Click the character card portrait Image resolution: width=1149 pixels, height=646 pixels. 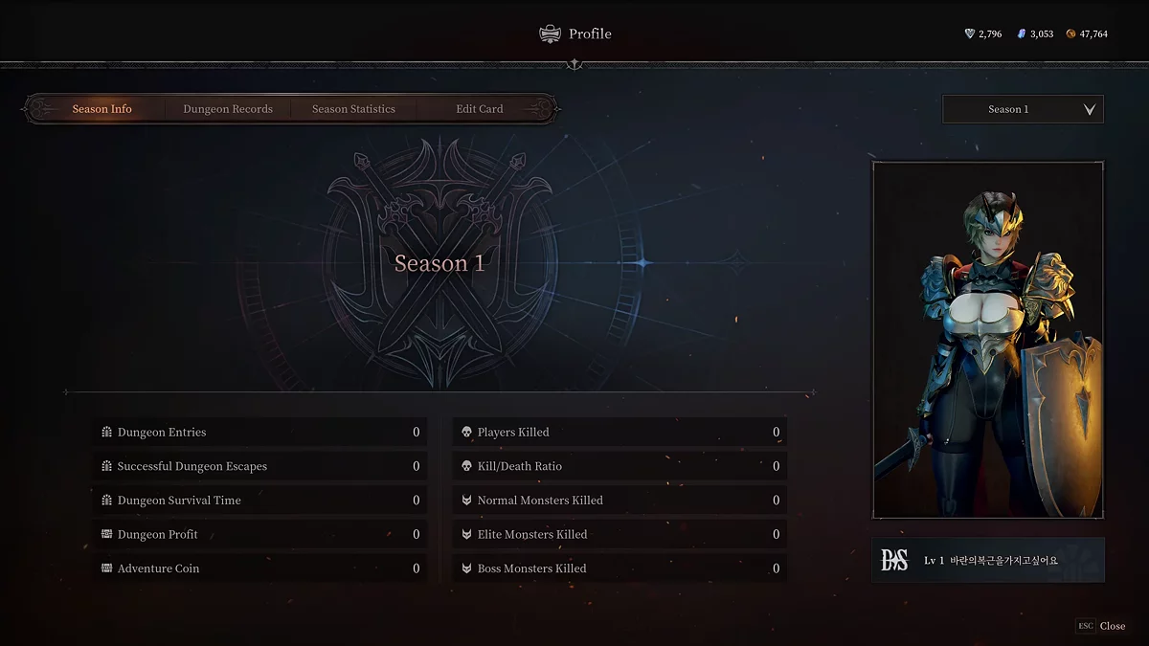988,340
